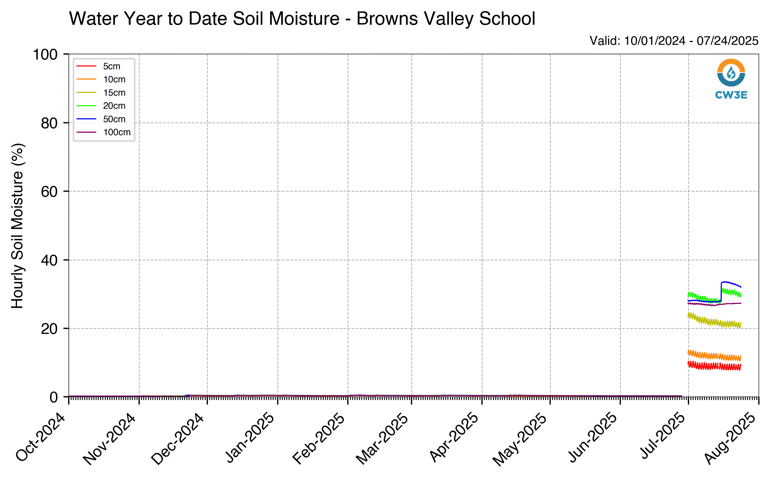Screen dimensions: 770x480
Task: Click the blue 50cm data line jump
Action: tap(721, 291)
